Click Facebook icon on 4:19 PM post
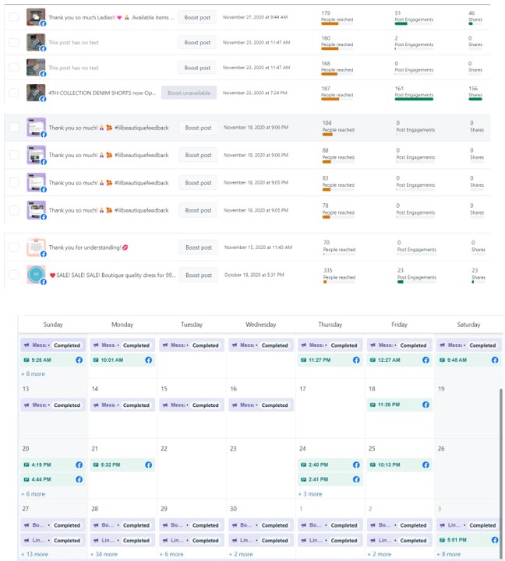505x561 pixels. (x=79, y=465)
